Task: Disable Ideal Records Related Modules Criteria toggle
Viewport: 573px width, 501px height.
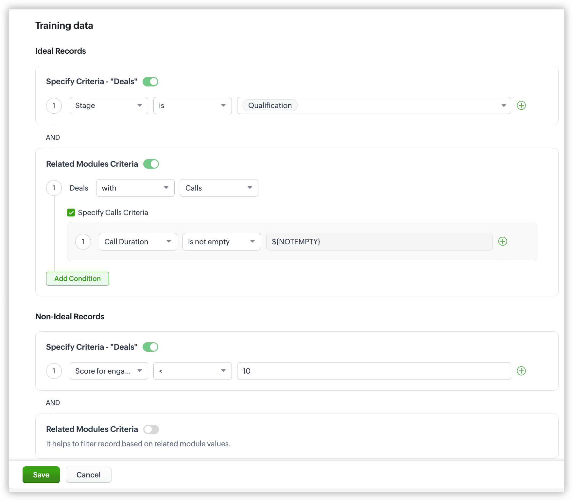Action: pos(151,164)
